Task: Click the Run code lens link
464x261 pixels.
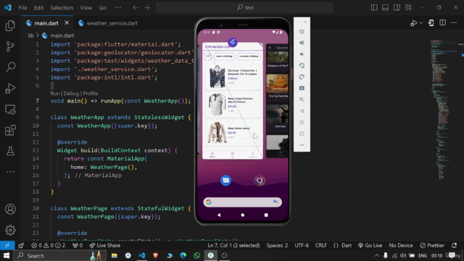Action: 55,94
